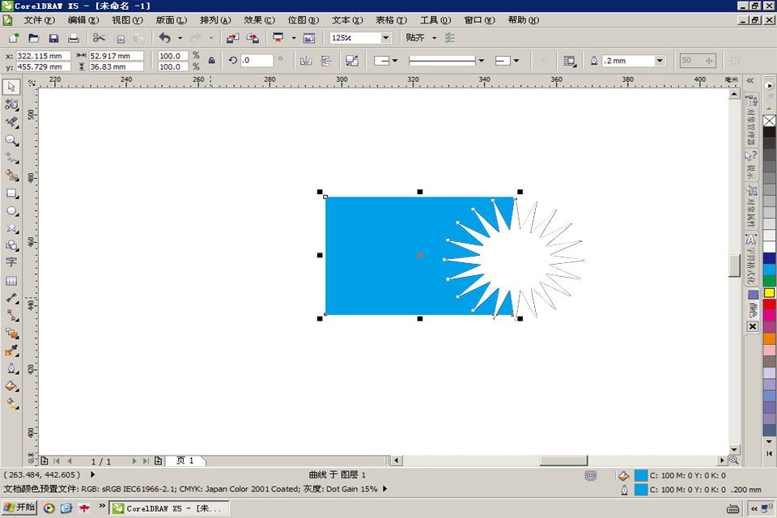Pick the no-color X swatch in palette
This screenshot has height=518, width=777.
point(769,121)
